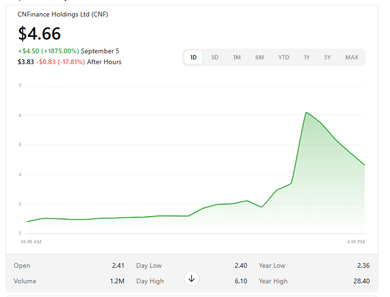Click the chart peak near 6.10
This screenshot has width=390, height=297.
pos(306,113)
